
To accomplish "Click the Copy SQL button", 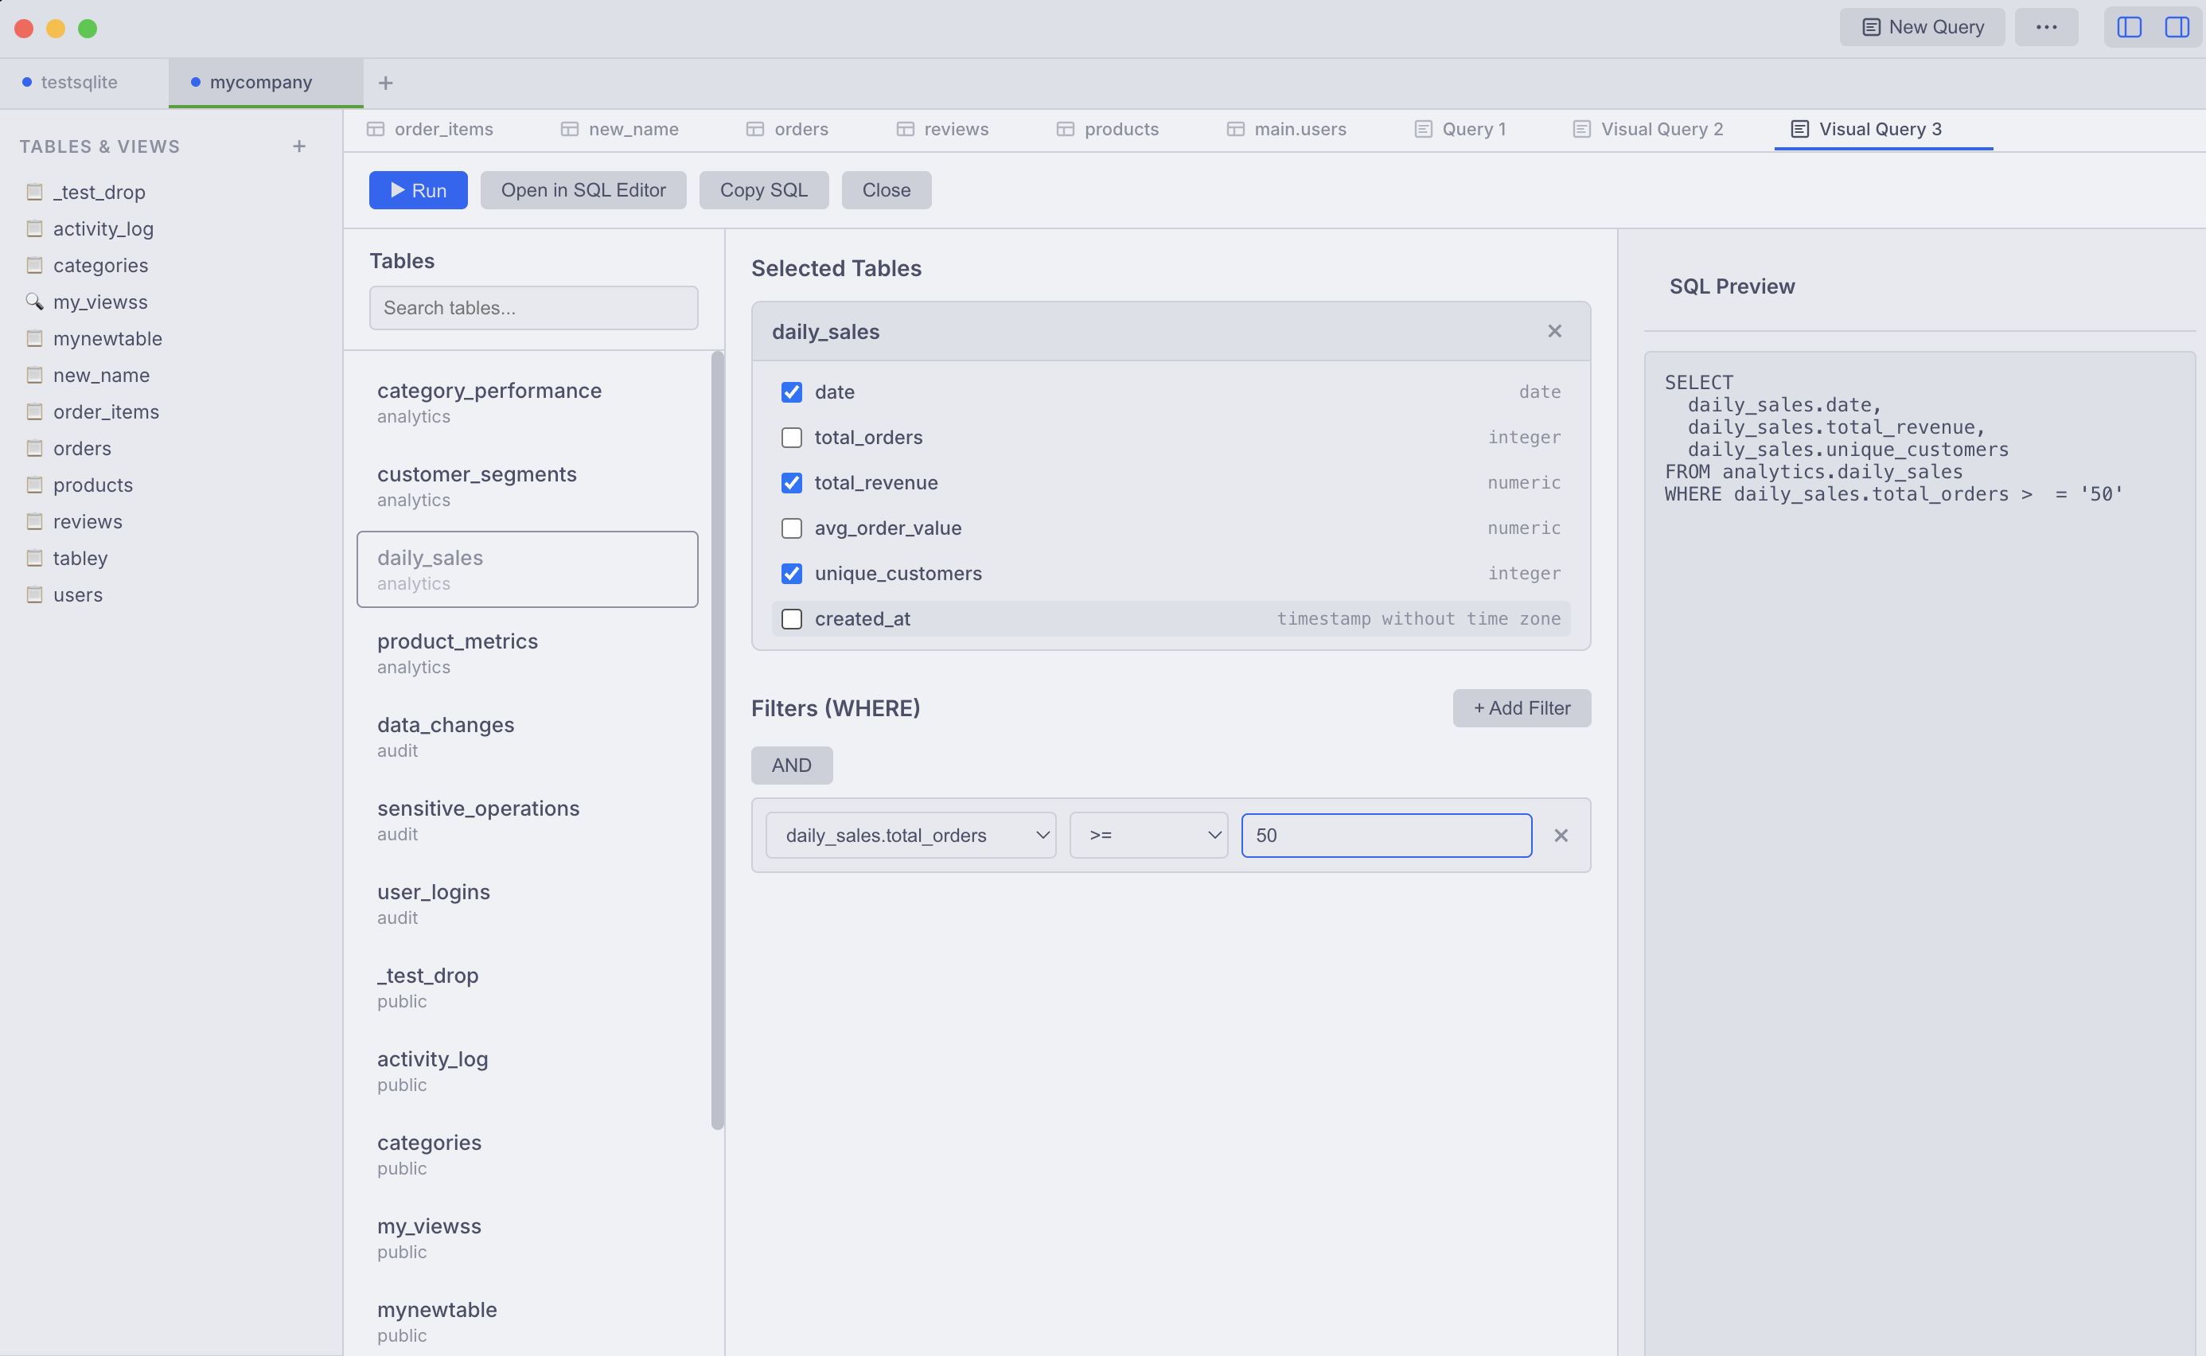I will (763, 190).
